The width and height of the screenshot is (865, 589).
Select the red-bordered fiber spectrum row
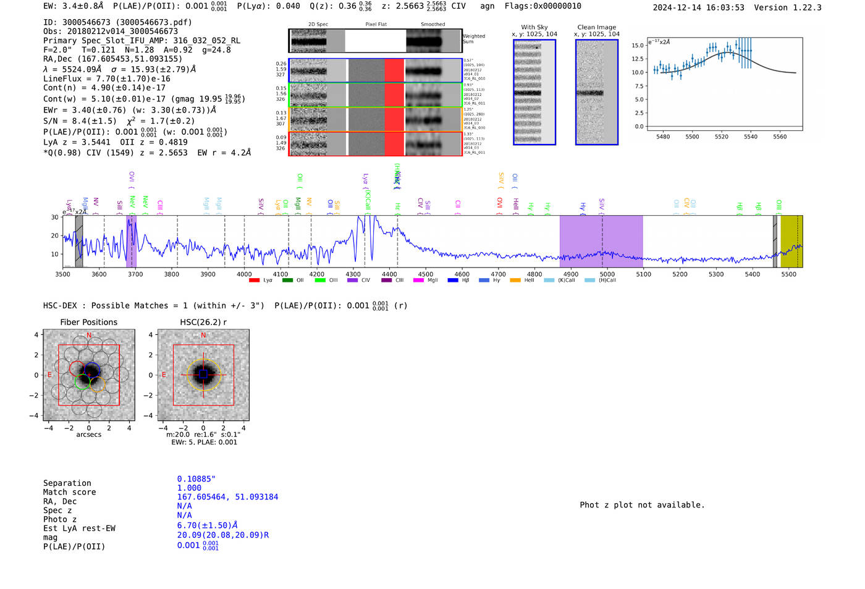pyautogui.click(x=375, y=144)
